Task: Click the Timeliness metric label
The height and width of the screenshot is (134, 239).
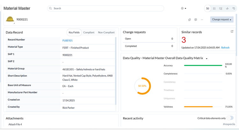Action: click(x=169, y=90)
